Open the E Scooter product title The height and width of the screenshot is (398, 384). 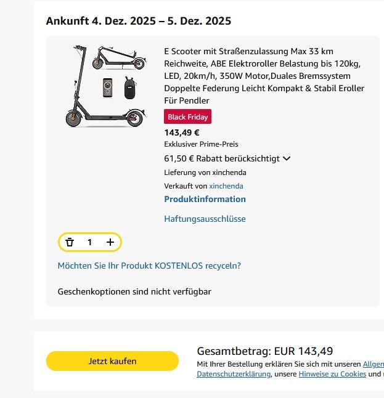click(264, 76)
